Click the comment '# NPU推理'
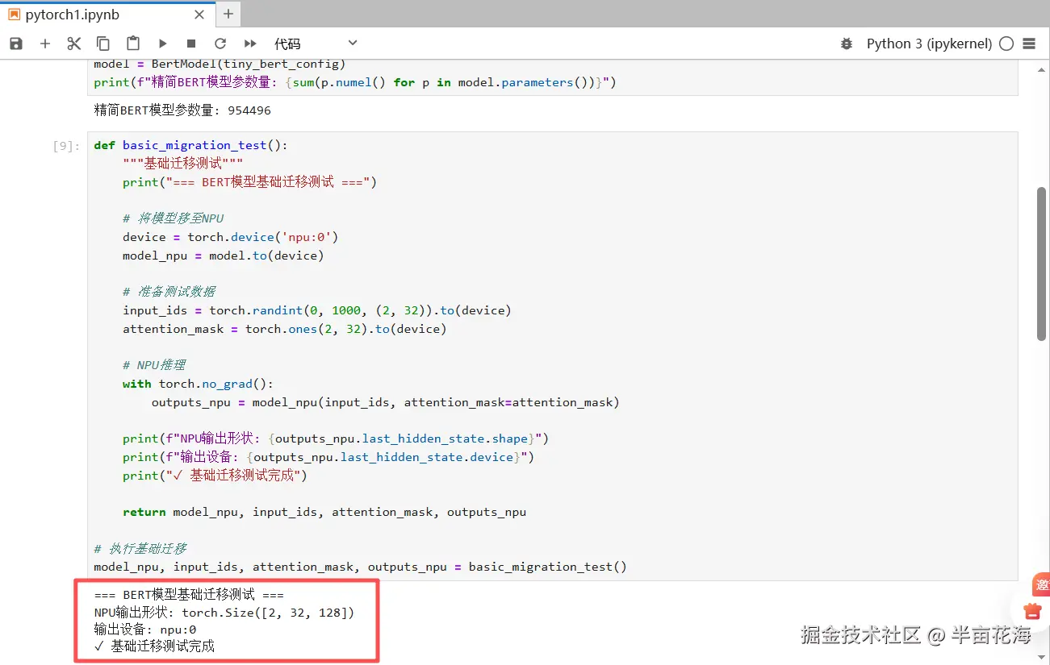 pos(154,365)
